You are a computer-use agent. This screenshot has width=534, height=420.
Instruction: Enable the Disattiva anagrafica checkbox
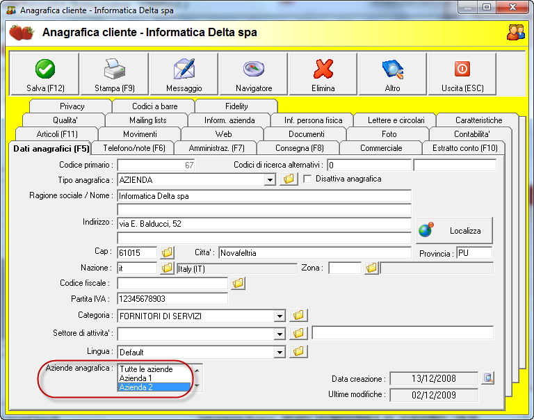(308, 179)
